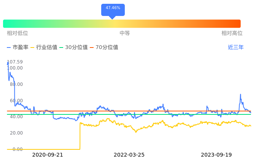Toggle the 市盈率 legend series

(18, 48)
